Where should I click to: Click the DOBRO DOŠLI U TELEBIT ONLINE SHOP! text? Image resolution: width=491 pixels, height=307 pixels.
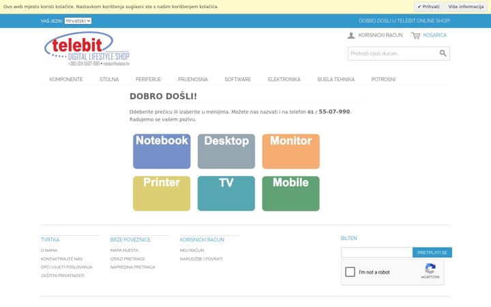[x=404, y=20]
